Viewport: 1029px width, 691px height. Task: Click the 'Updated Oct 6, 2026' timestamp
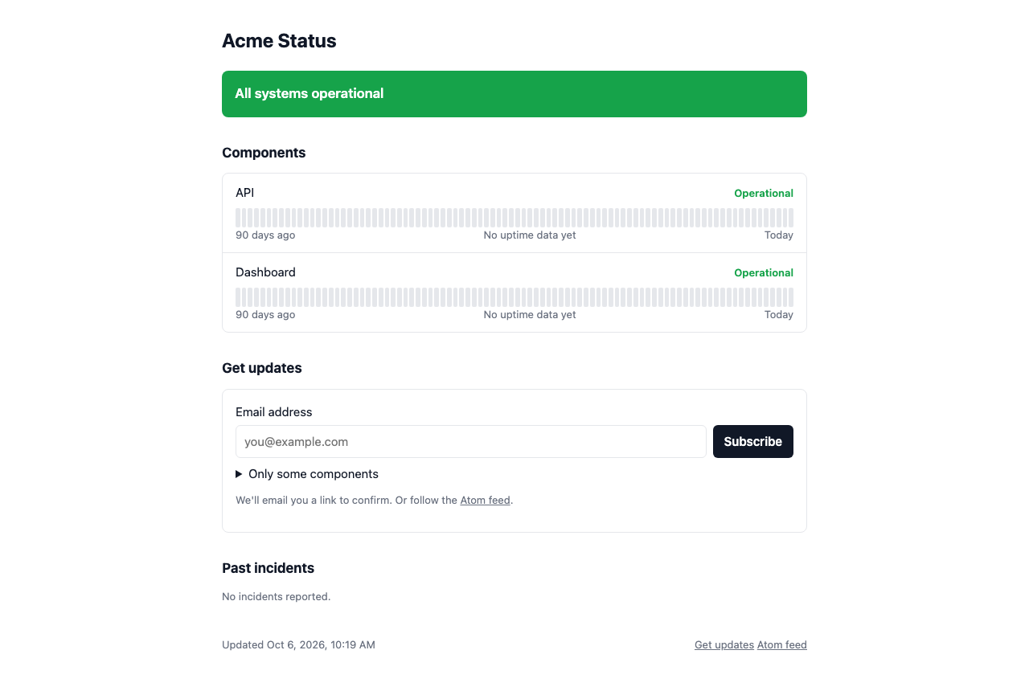click(298, 644)
